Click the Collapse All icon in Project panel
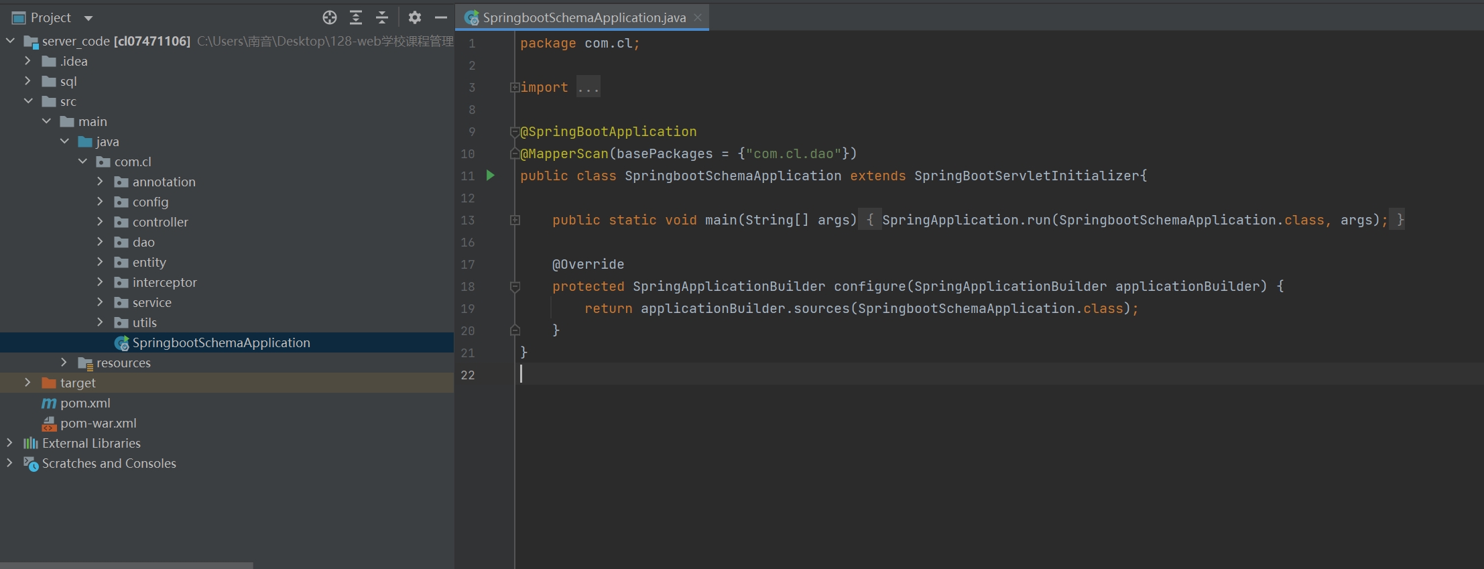This screenshot has height=569, width=1484. (x=382, y=18)
